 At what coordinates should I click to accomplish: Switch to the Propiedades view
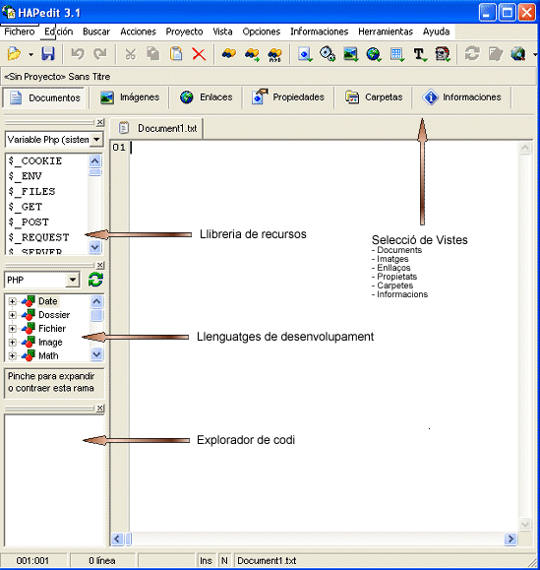coord(288,97)
